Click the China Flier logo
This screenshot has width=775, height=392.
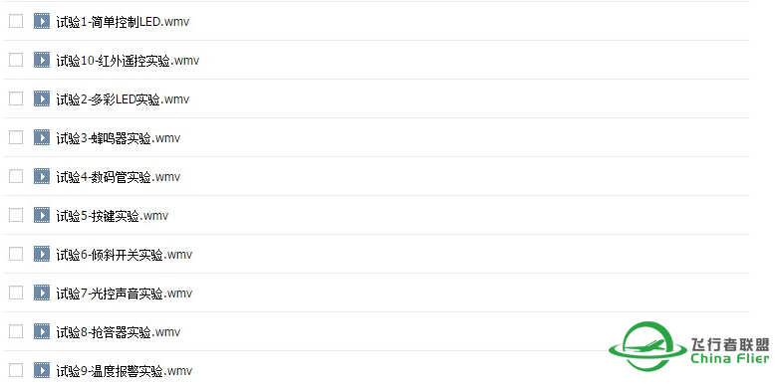point(689,346)
